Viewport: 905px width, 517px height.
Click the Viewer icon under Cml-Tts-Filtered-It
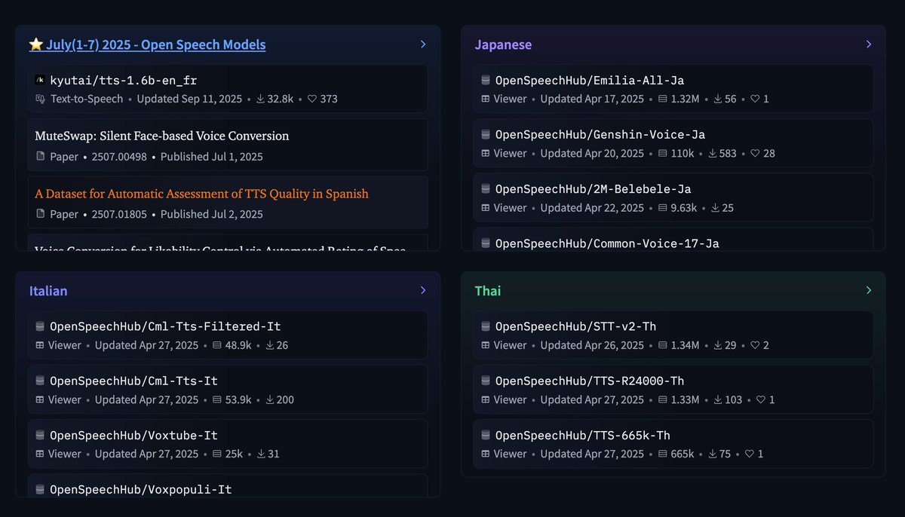tap(41, 345)
